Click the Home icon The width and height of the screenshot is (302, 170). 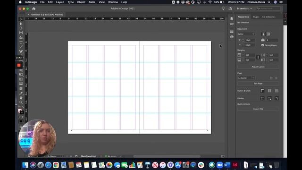tap(34, 8)
